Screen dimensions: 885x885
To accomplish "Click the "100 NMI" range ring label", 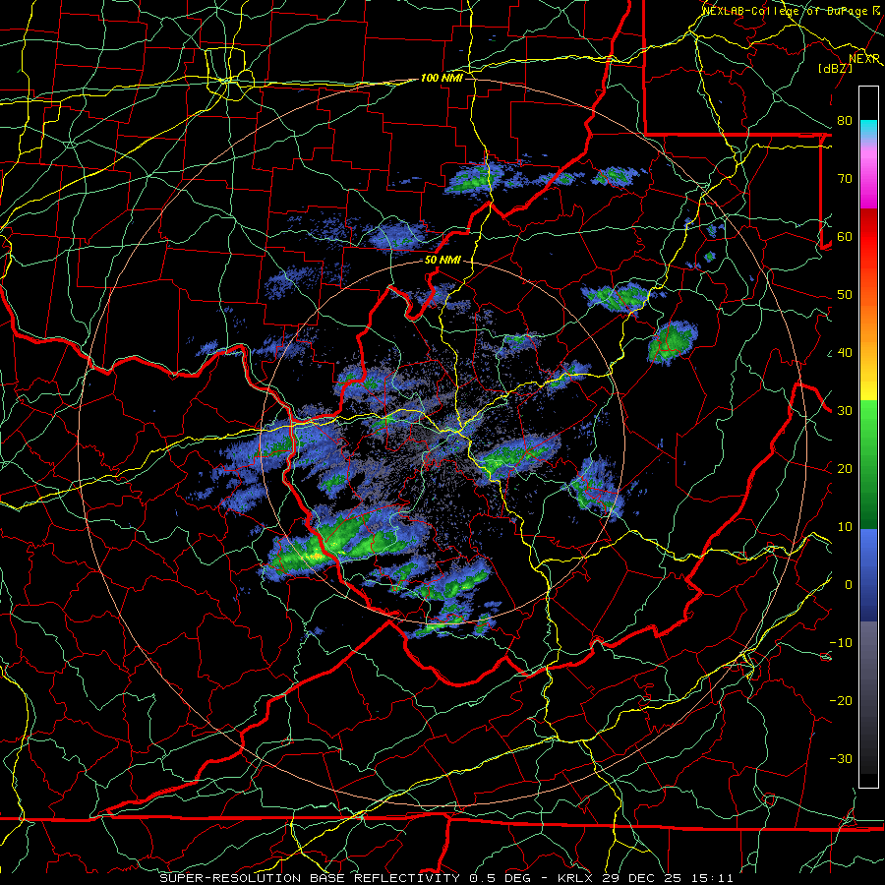I will (442, 78).
